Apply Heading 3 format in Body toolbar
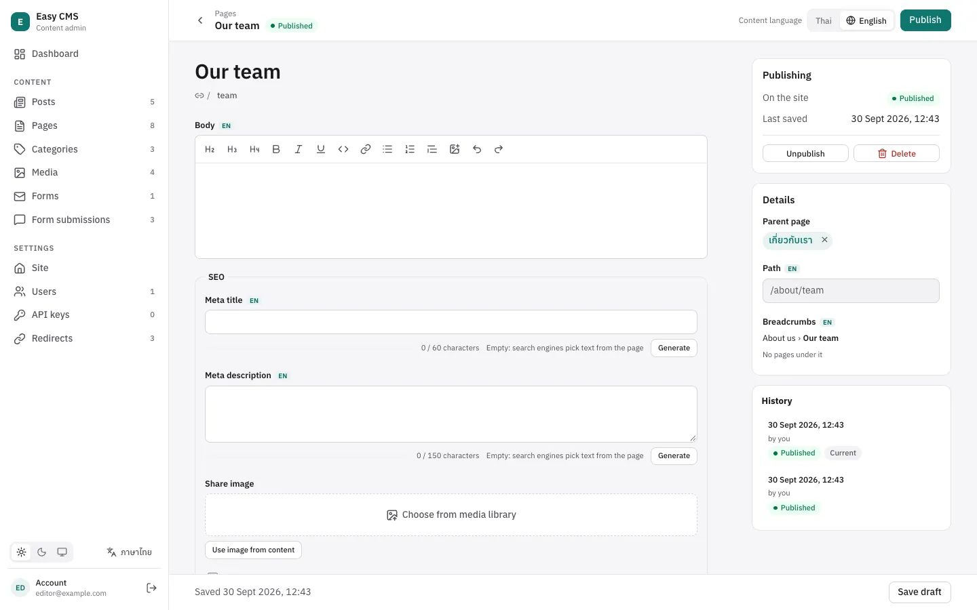The height and width of the screenshot is (610, 977). (x=232, y=149)
